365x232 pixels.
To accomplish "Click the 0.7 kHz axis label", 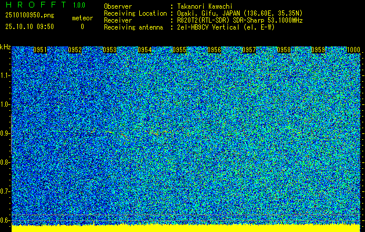I will coord(5,191).
